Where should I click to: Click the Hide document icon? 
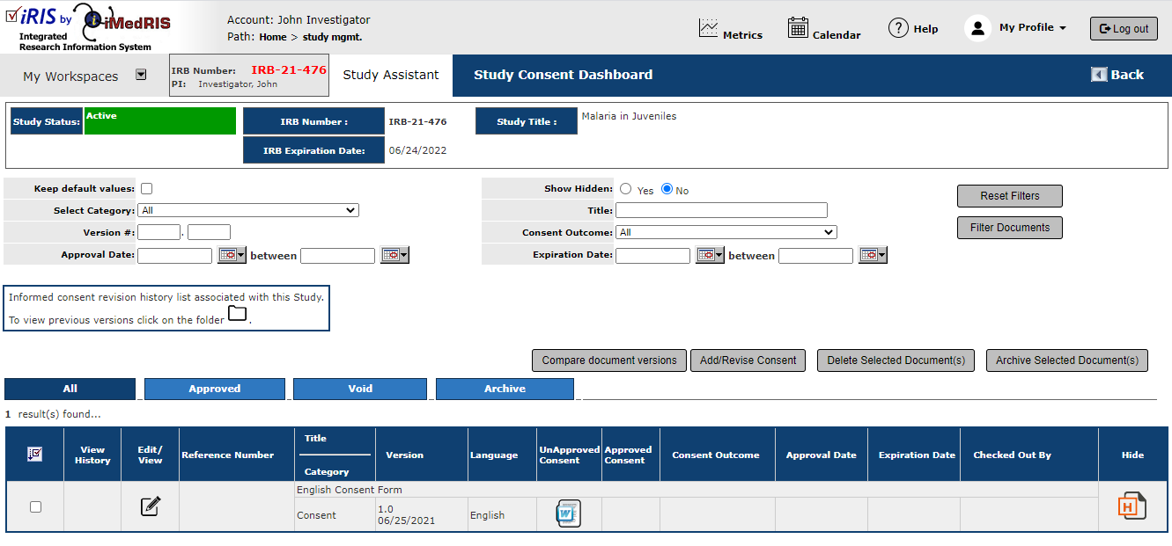(1132, 506)
